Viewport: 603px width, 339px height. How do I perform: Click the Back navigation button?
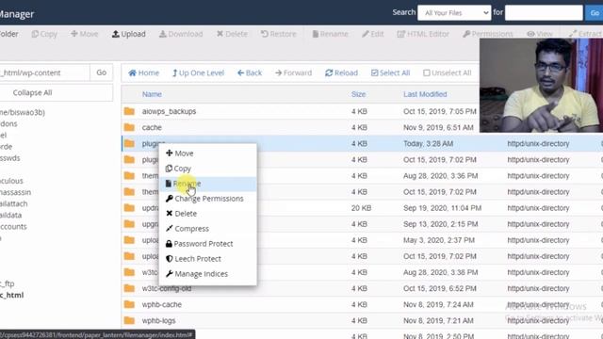click(250, 73)
